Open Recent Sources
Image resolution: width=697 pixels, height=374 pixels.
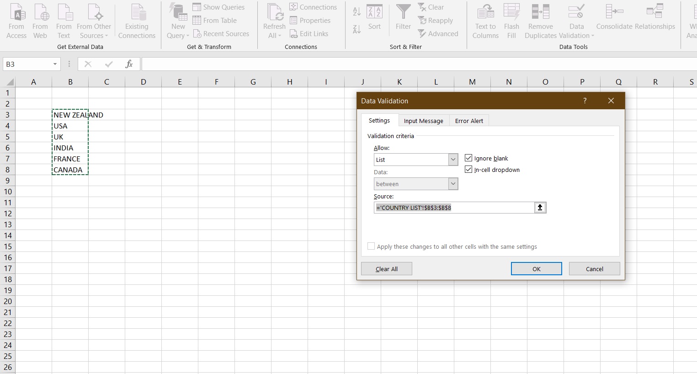(x=221, y=34)
